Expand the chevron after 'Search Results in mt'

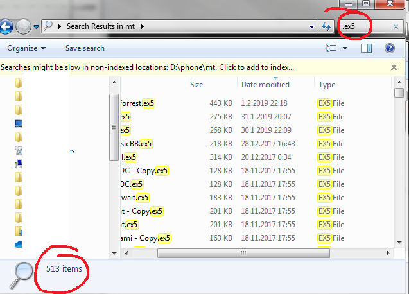pos(143,26)
